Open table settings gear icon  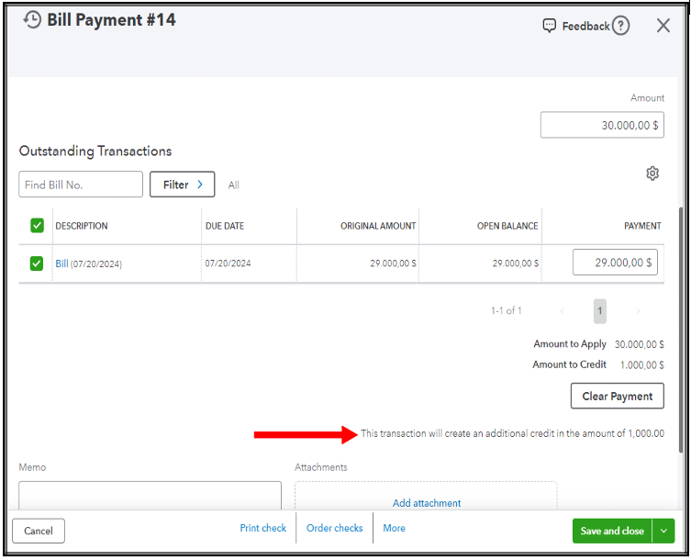652,174
